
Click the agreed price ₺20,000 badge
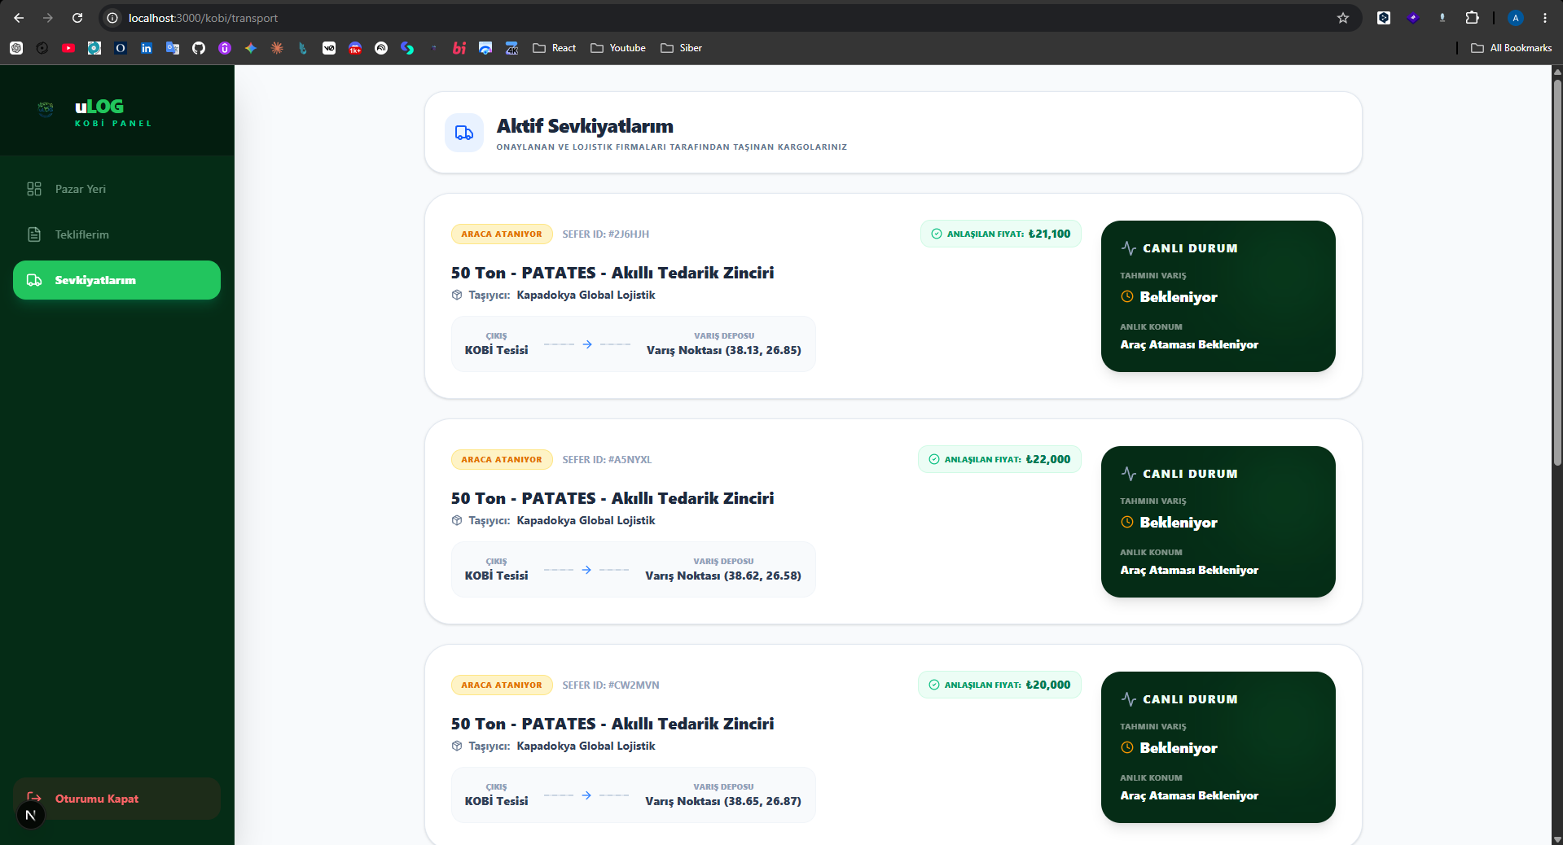[x=999, y=685]
